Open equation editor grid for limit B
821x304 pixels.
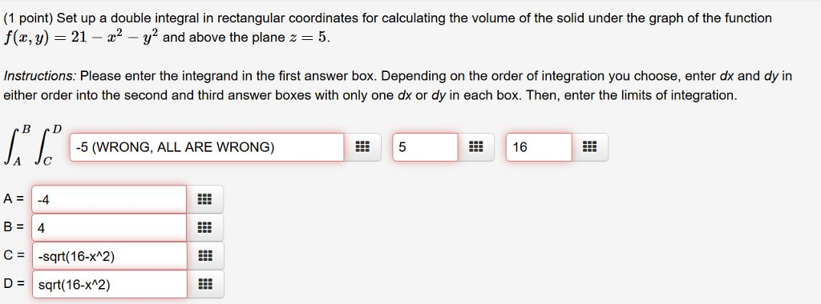coord(204,227)
